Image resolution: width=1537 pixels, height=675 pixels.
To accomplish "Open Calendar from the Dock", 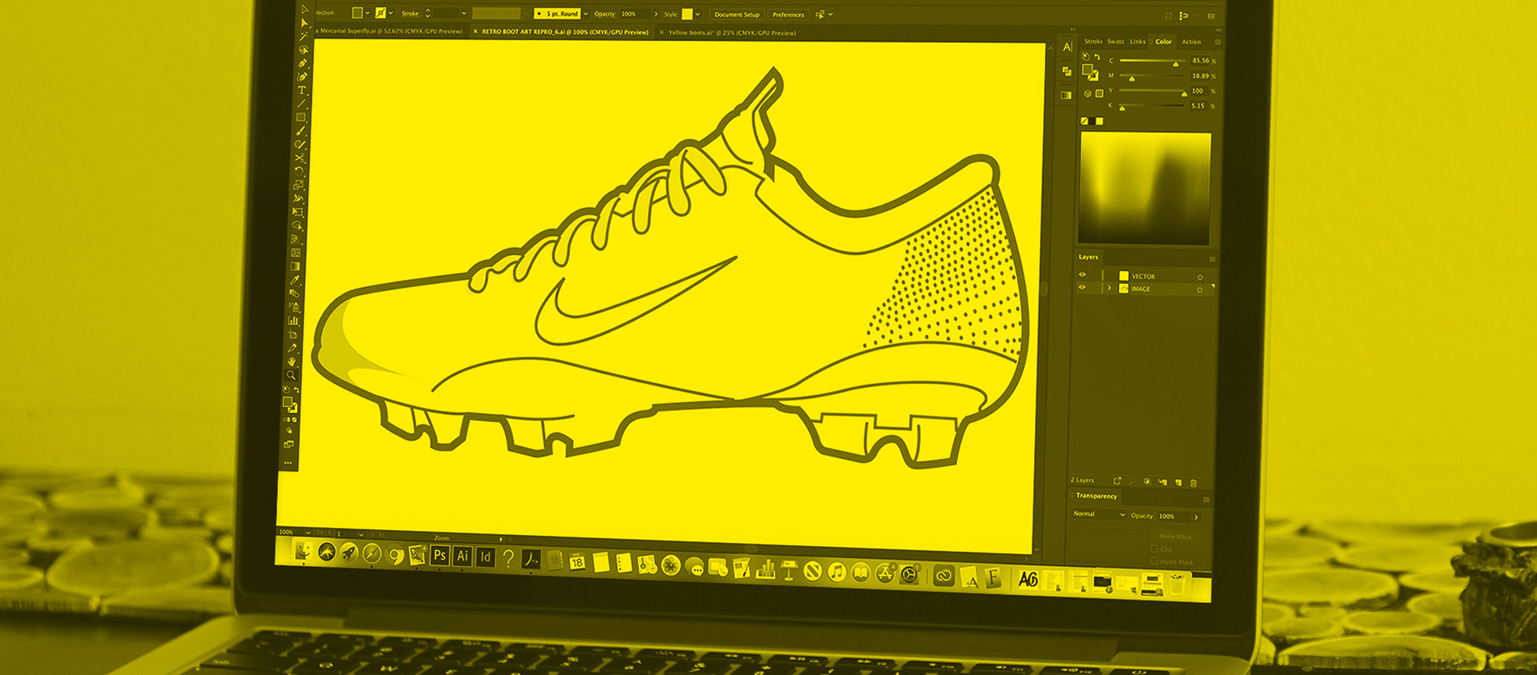I will [x=577, y=561].
